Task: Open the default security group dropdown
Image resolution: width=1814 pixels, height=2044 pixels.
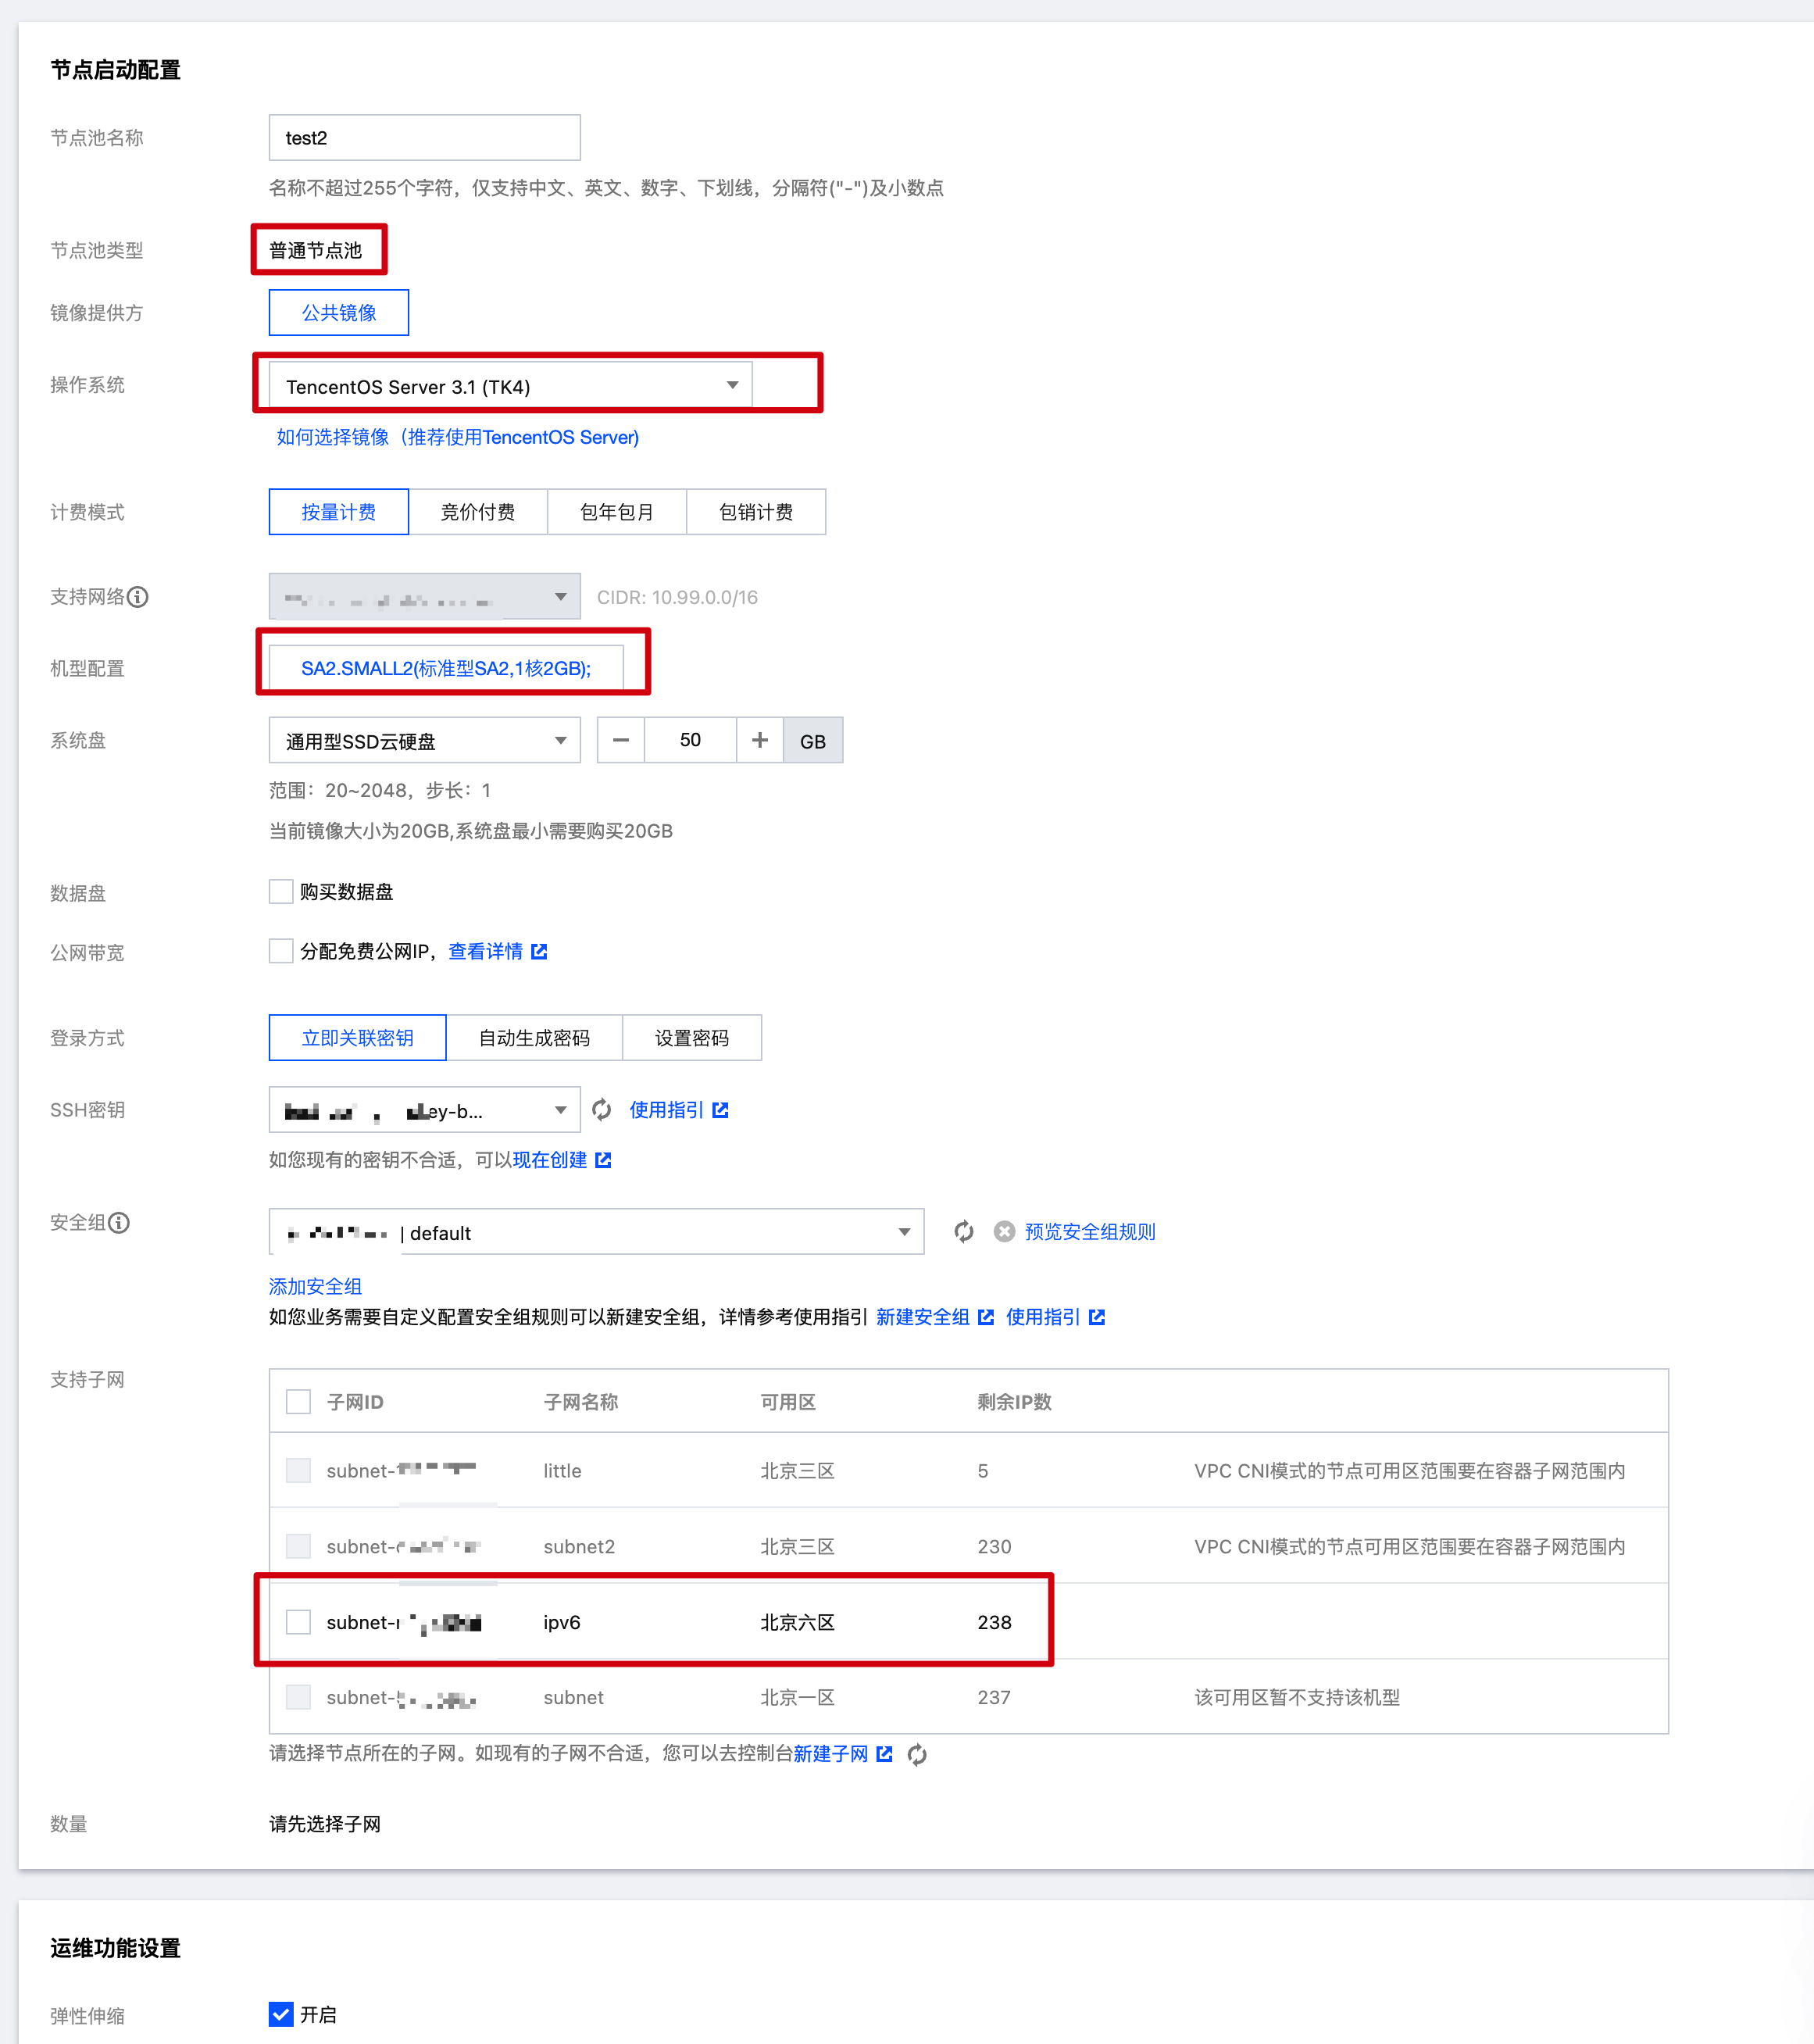Action: pos(596,1232)
